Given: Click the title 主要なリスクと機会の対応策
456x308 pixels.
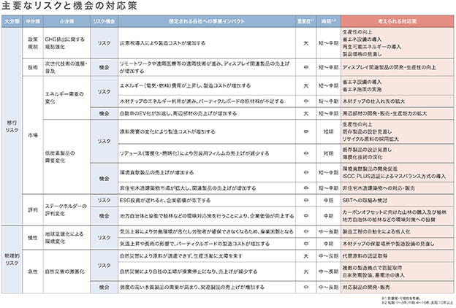Looking at the screenshot, I should pos(69,6).
